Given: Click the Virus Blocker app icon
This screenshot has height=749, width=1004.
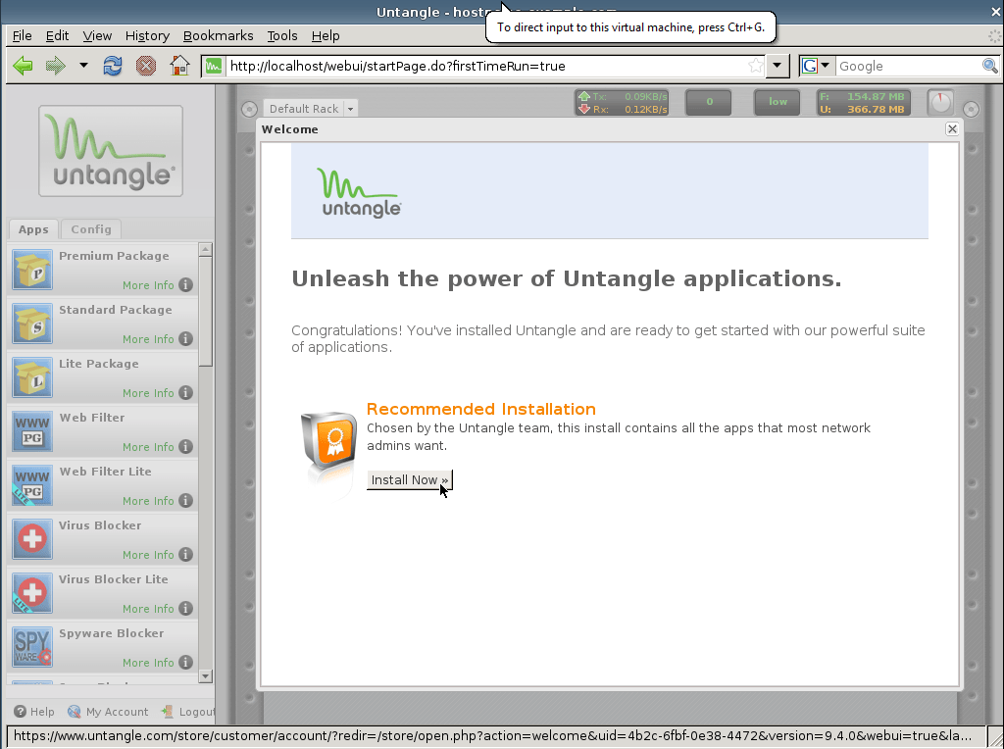Looking at the screenshot, I should [x=32, y=539].
